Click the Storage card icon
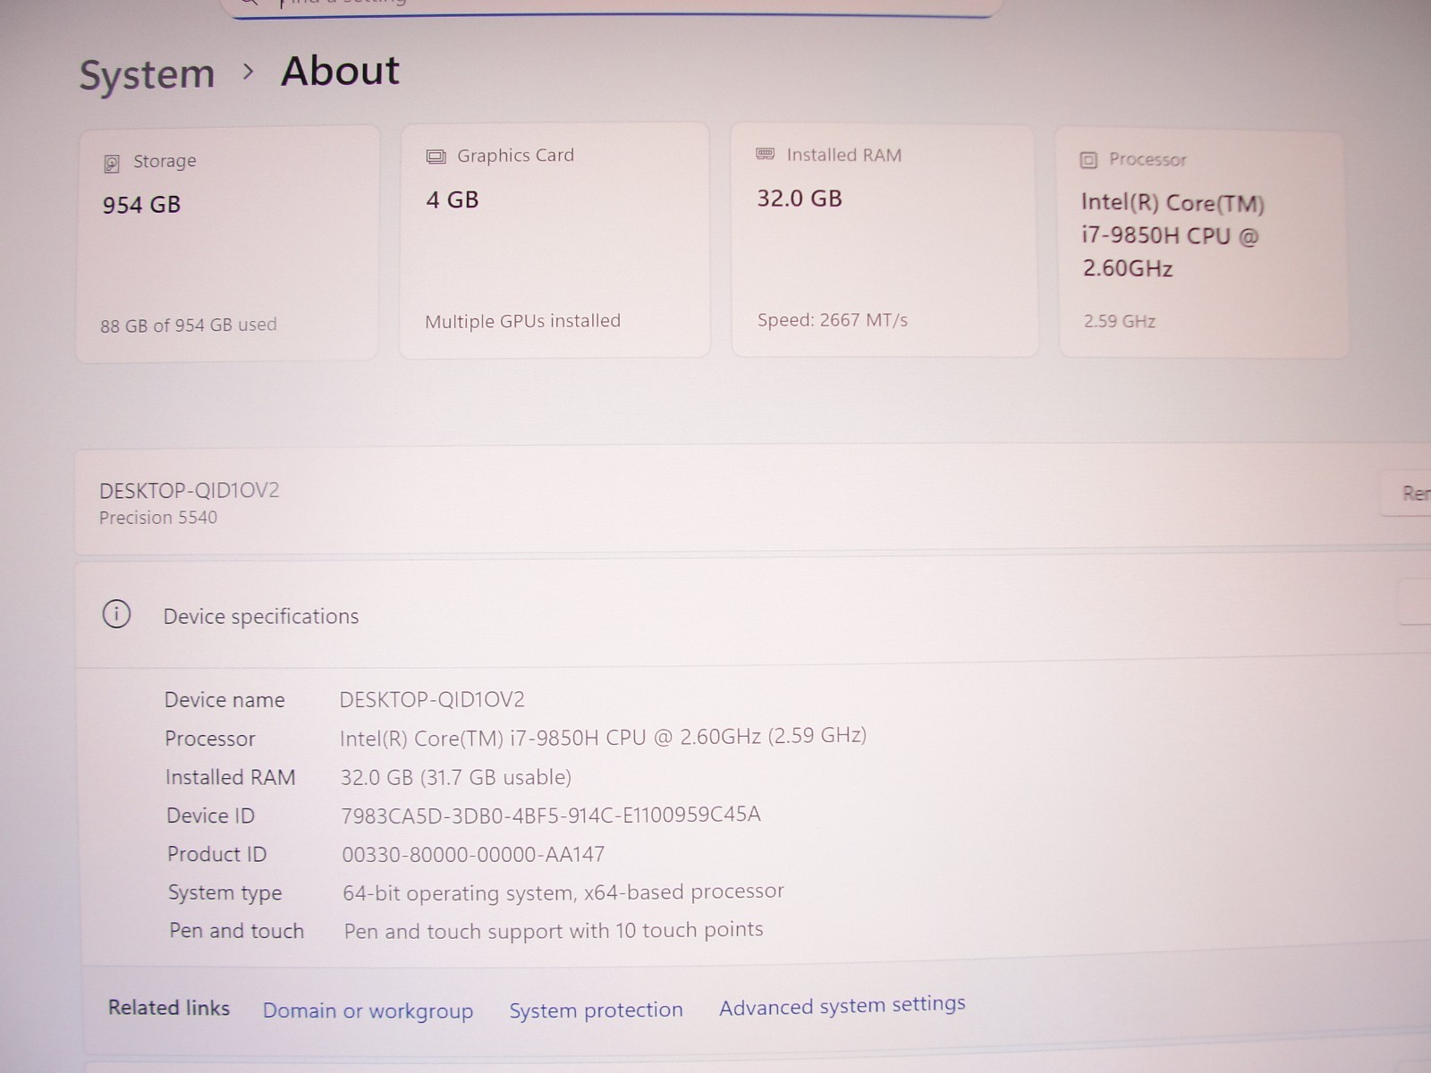The height and width of the screenshot is (1073, 1431). click(x=112, y=164)
